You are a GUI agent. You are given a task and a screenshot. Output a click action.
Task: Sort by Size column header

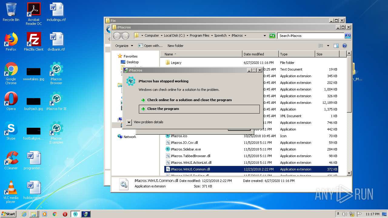[x=327, y=54]
